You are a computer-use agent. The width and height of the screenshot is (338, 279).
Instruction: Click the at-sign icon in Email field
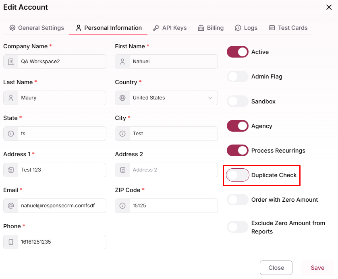click(x=11, y=206)
